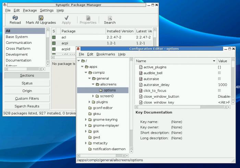Click the green status box for acl
The image size is (240, 168).
click(54, 37)
